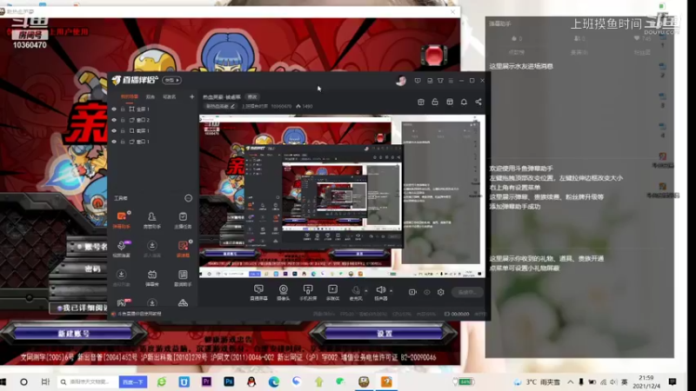This screenshot has height=391, width=696.
Task: Open Premiere Pro from the taskbar
Action: (x=206, y=381)
